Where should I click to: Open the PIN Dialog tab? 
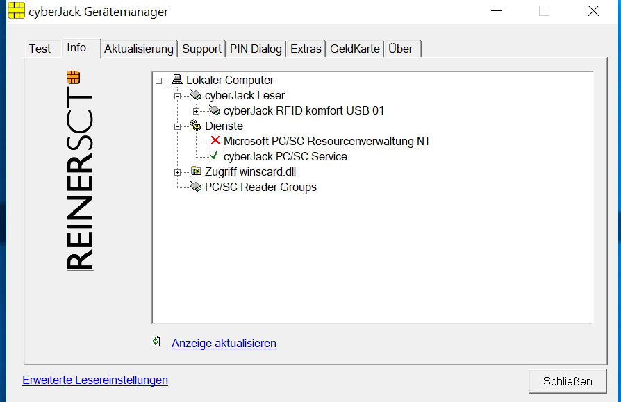pyautogui.click(x=256, y=49)
